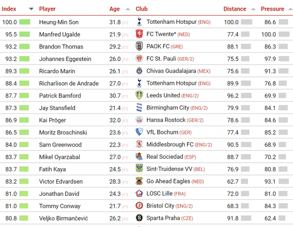
Task: Click the Leeds United crest icon
Action: [139, 95]
